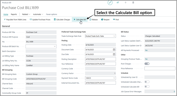Switch to the Reports tab

click(14, 14)
